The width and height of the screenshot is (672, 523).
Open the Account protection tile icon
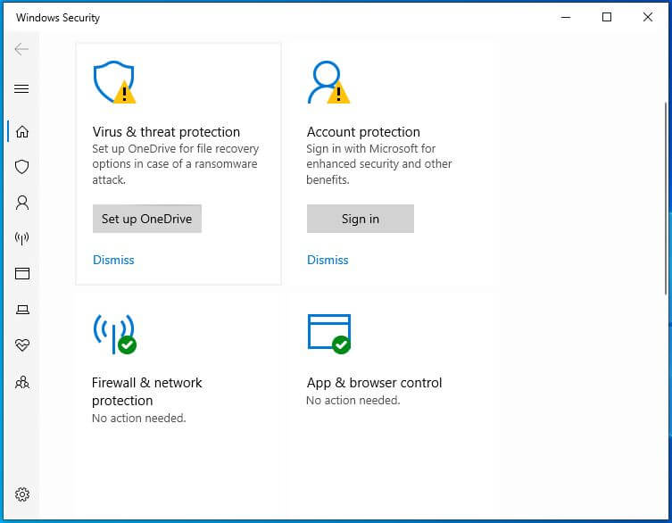(326, 82)
